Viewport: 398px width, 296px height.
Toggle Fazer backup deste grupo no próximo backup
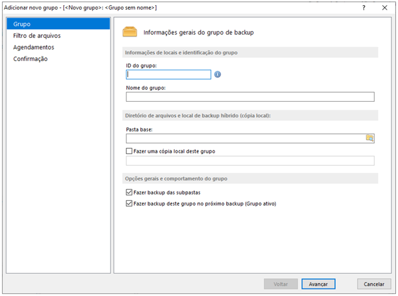[x=129, y=204]
